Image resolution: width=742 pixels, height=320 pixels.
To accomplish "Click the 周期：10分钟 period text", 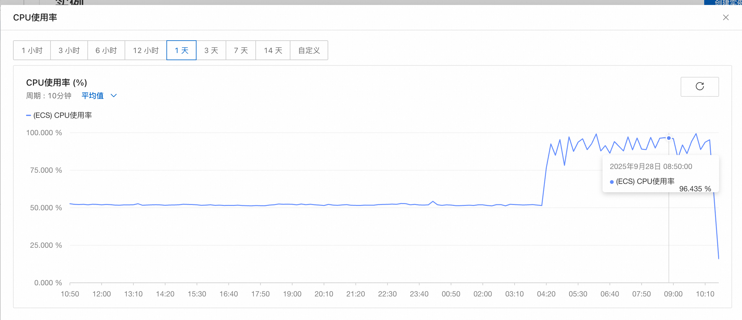I will 49,96.
